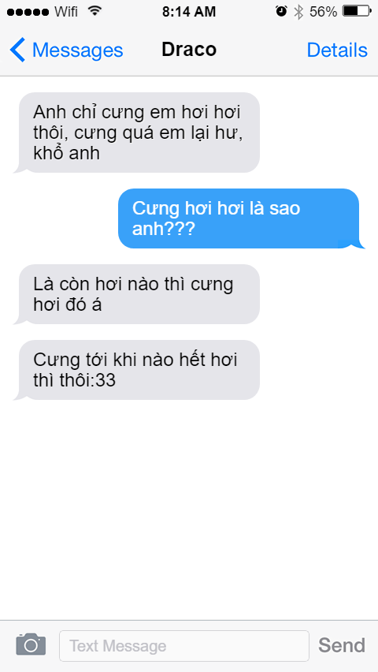Click the Text Message input field

pyautogui.click(x=184, y=645)
